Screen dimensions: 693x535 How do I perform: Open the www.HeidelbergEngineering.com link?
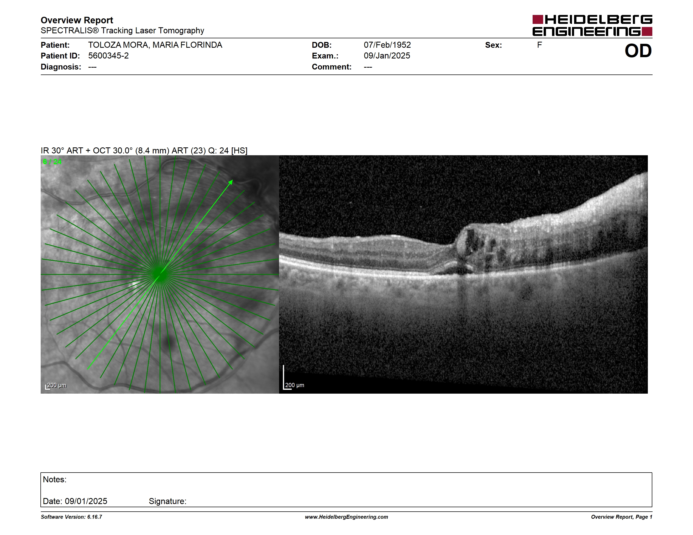[x=346, y=517]
